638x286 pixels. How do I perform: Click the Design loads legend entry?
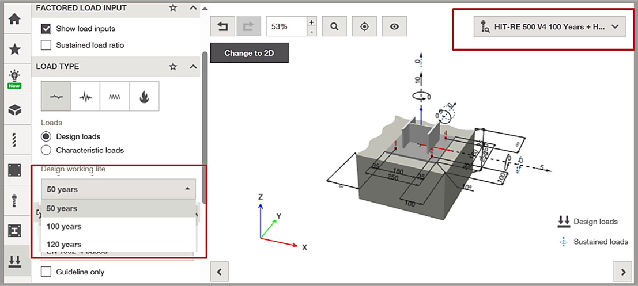pyautogui.click(x=588, y=222)
